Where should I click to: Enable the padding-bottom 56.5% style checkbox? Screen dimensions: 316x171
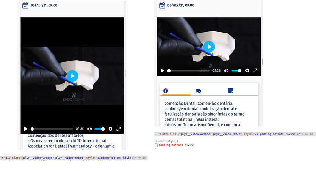point(156,145)
